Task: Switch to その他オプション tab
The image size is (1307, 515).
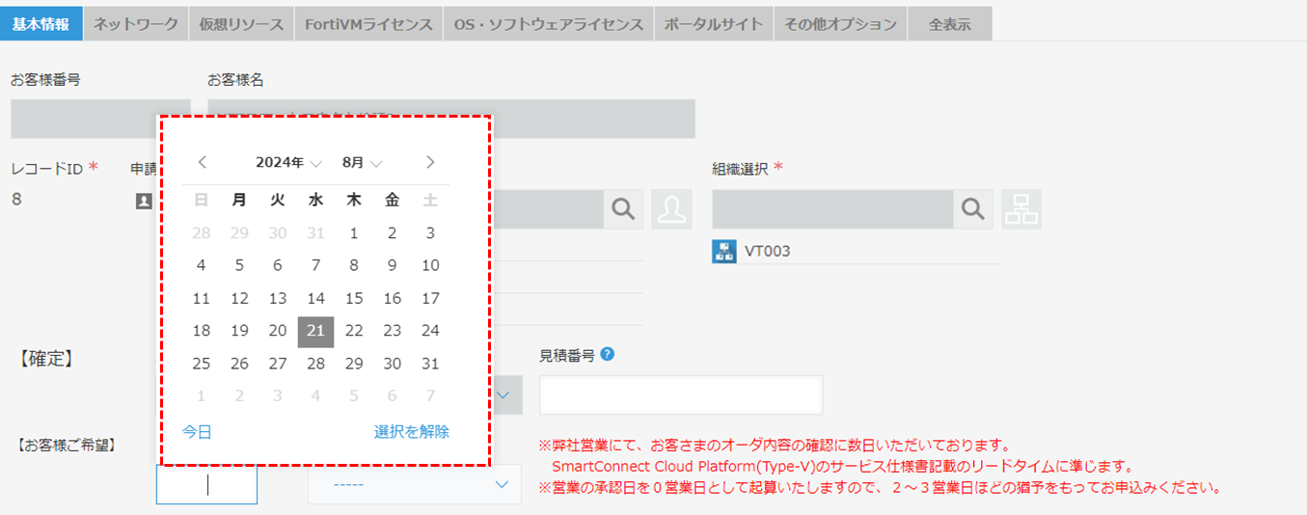Action: click(840, 24)
